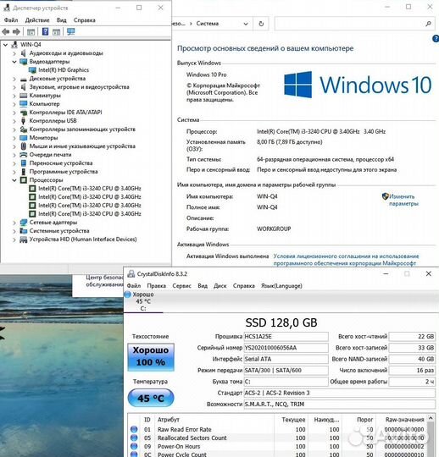Click the Атрибут column header
The image size is (439, 457).
(169, 420)
